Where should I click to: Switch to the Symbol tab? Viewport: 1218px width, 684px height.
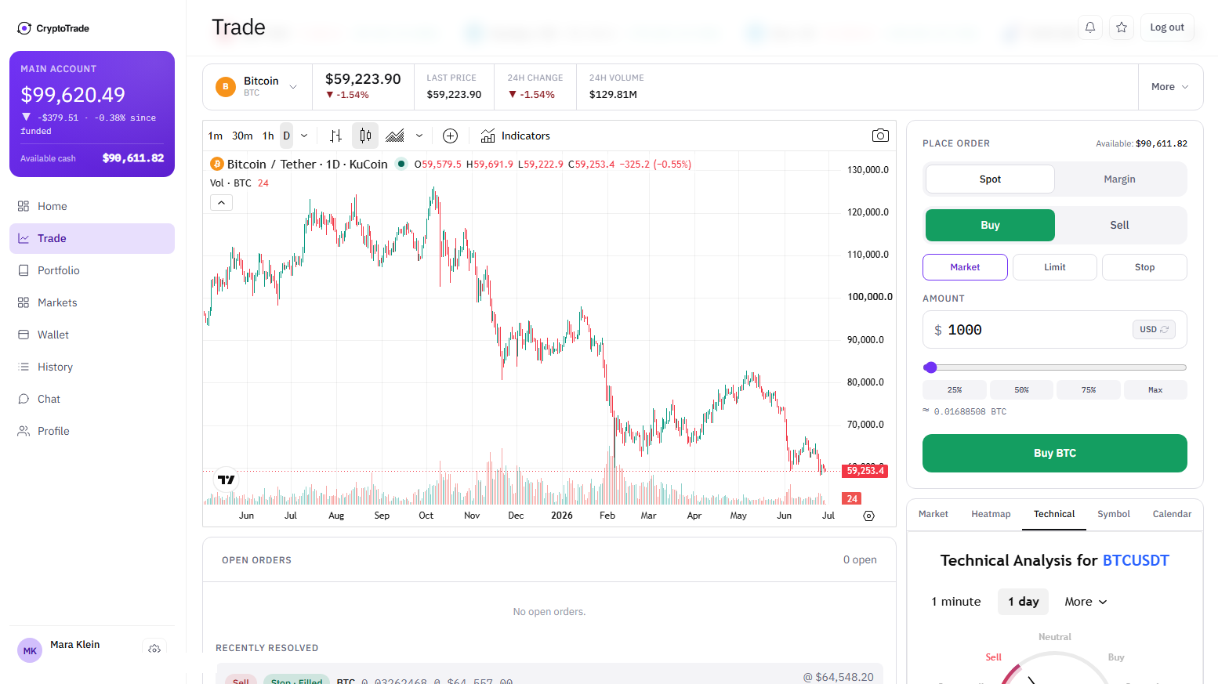[x=1114, y=514]
